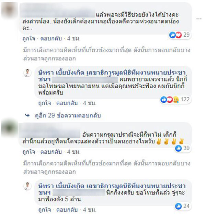206x215 pixels.
Task: Open first ษิทรา เบี้ยบังเกิด profile name link
Action: point(61,73)
